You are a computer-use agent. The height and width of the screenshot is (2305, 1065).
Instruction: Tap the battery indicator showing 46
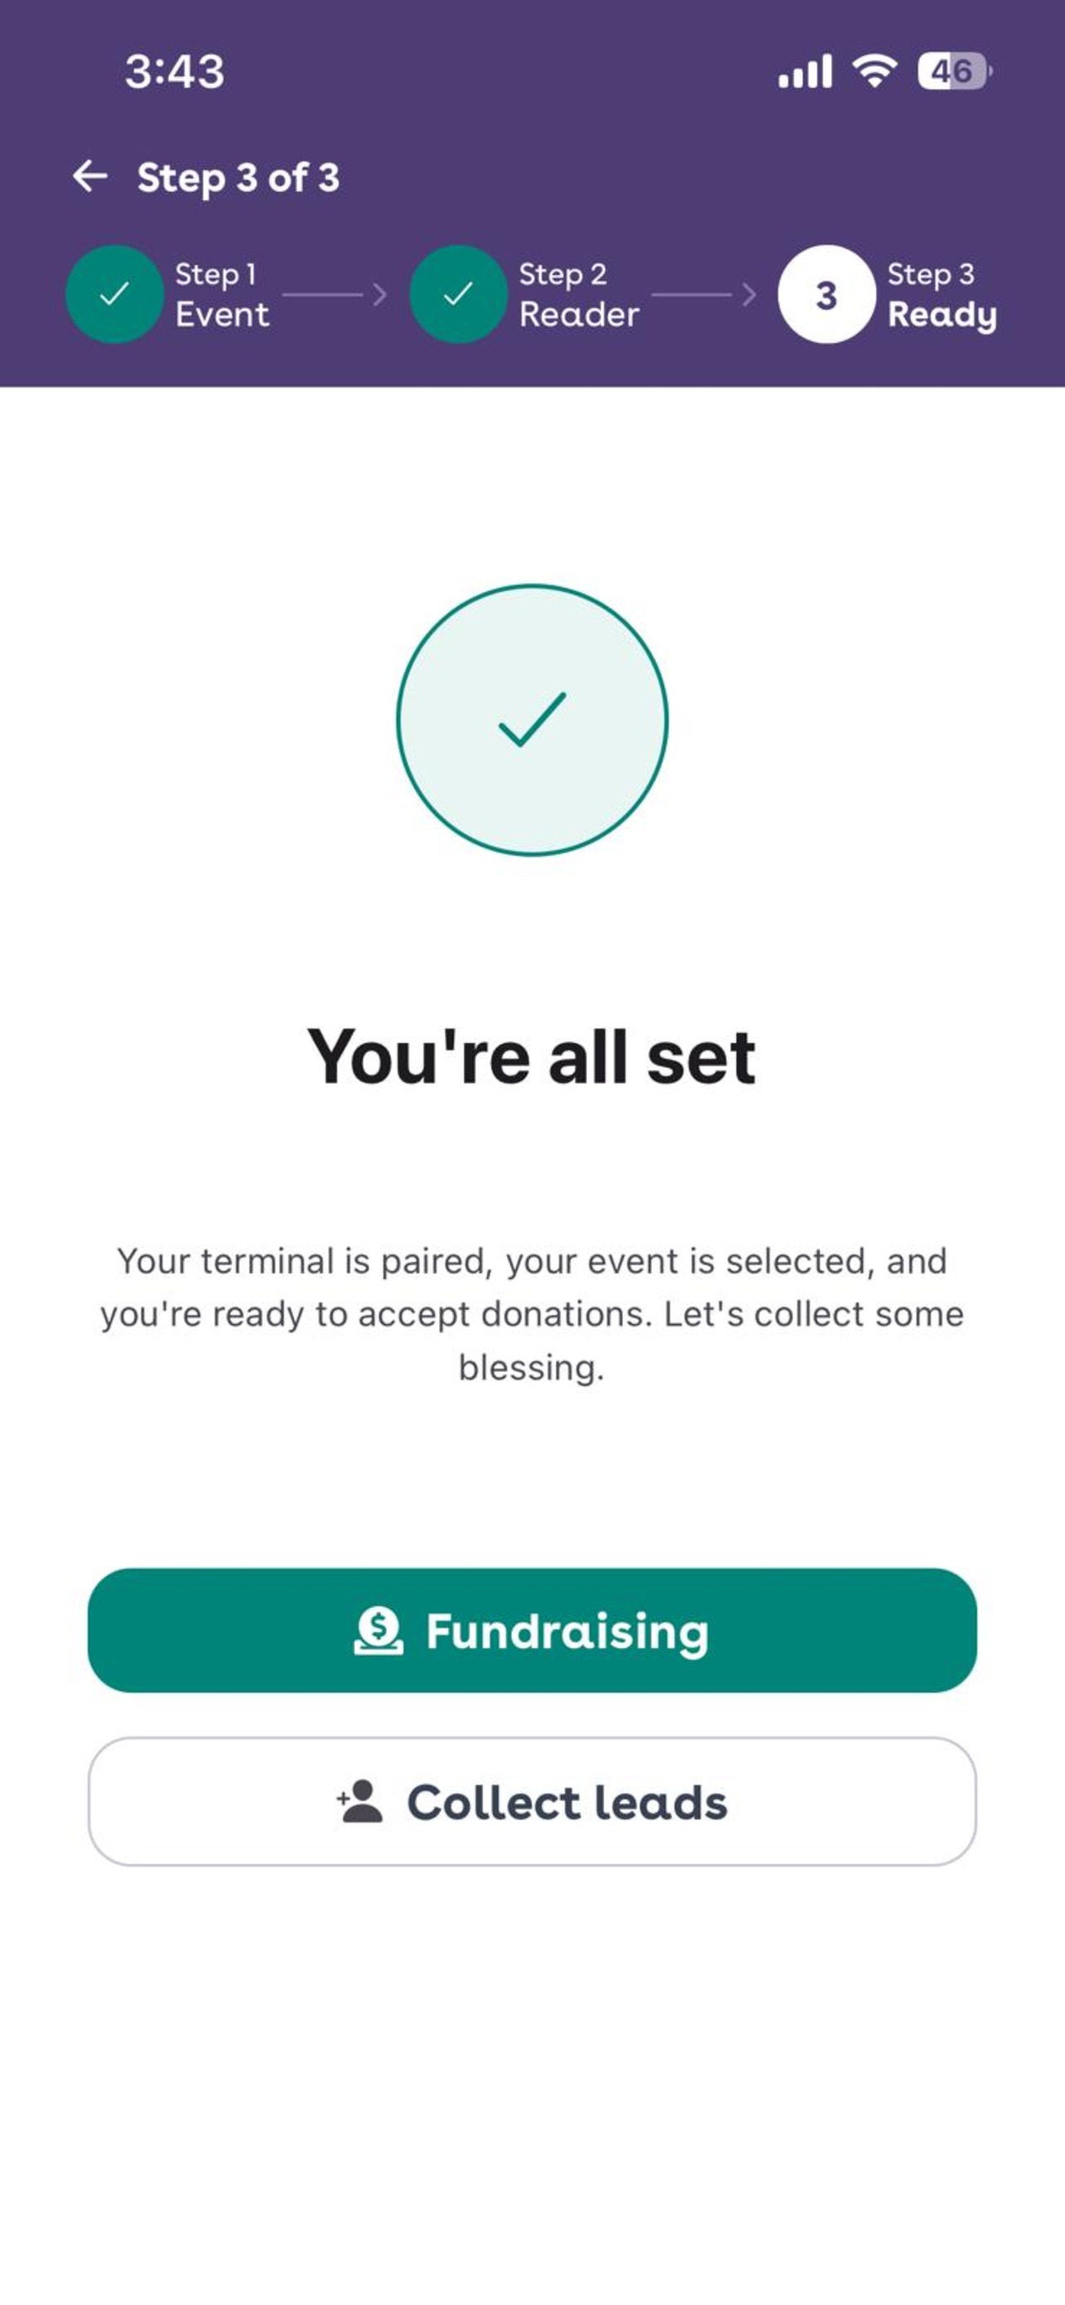[954, 71]
